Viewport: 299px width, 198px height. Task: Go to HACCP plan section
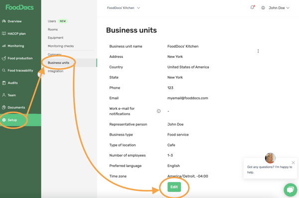16,33
